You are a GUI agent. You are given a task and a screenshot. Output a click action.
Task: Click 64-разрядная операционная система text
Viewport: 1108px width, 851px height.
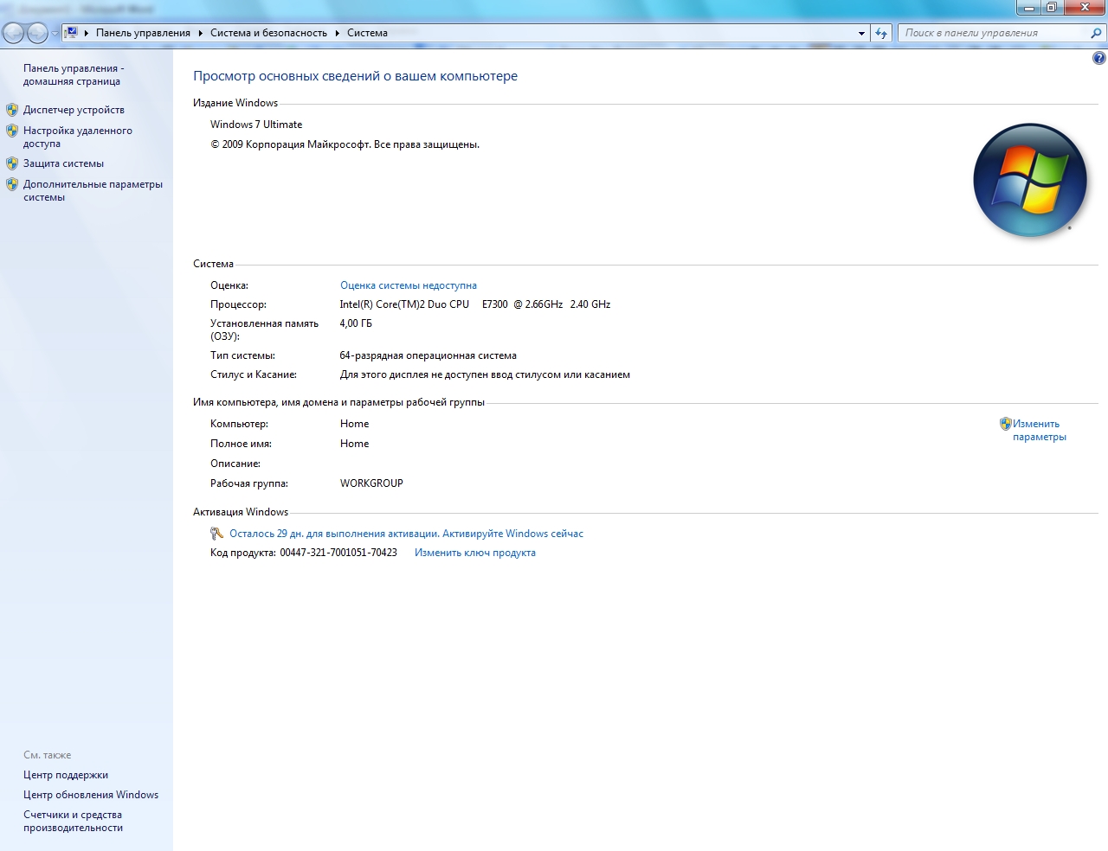(428, 355)
